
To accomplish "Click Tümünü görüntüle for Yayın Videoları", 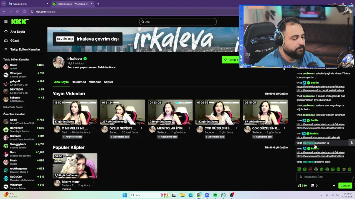I will click(276, 94).
